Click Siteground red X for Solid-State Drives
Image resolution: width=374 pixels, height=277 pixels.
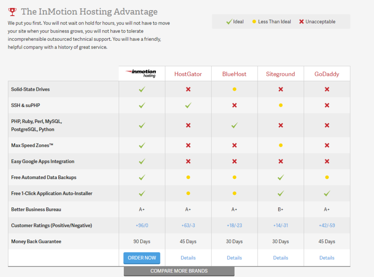(281, 89)
